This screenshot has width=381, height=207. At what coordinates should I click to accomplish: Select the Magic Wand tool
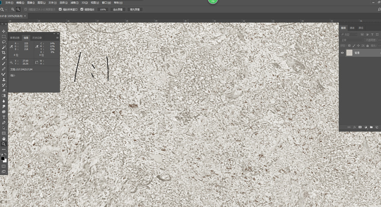4,47
